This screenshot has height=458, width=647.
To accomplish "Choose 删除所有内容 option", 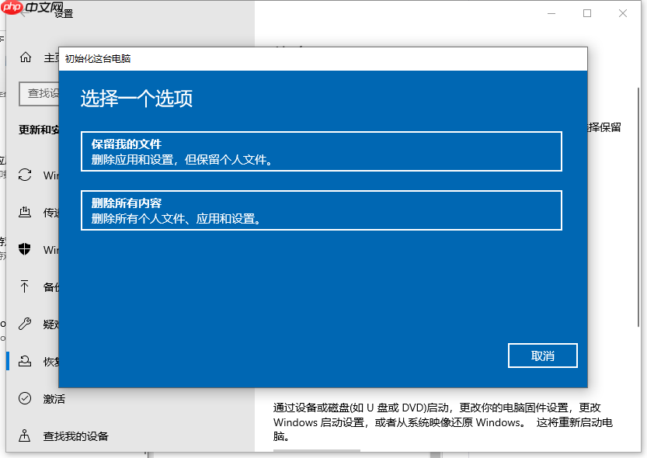I will click(x=321, y=210).
